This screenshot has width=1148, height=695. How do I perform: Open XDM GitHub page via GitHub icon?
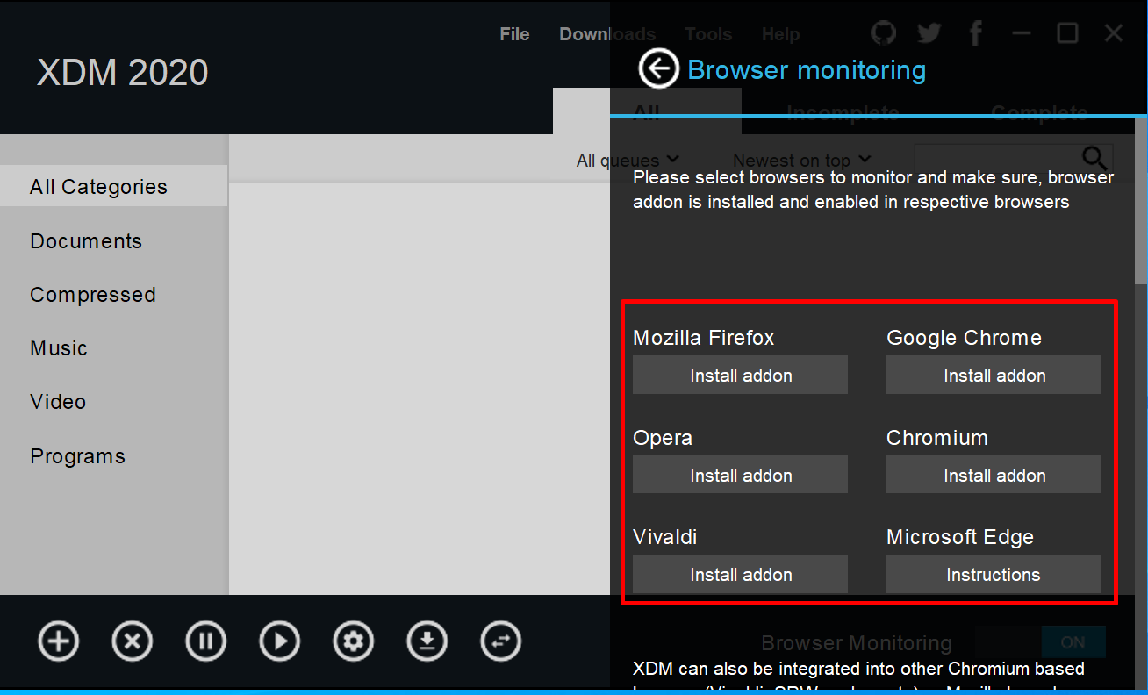883,32
